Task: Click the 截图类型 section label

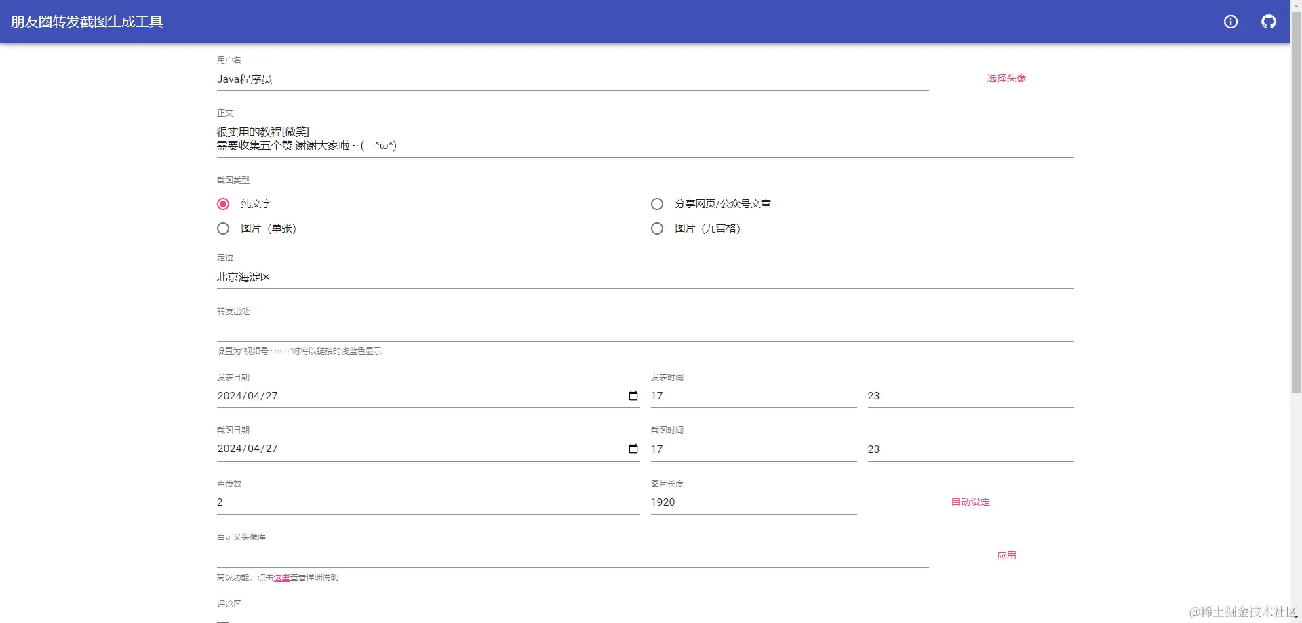Action: click(233, 180)
